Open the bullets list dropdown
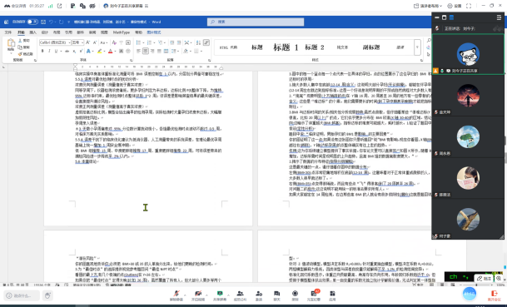This screenshot has width=507, height=307. 142,42
